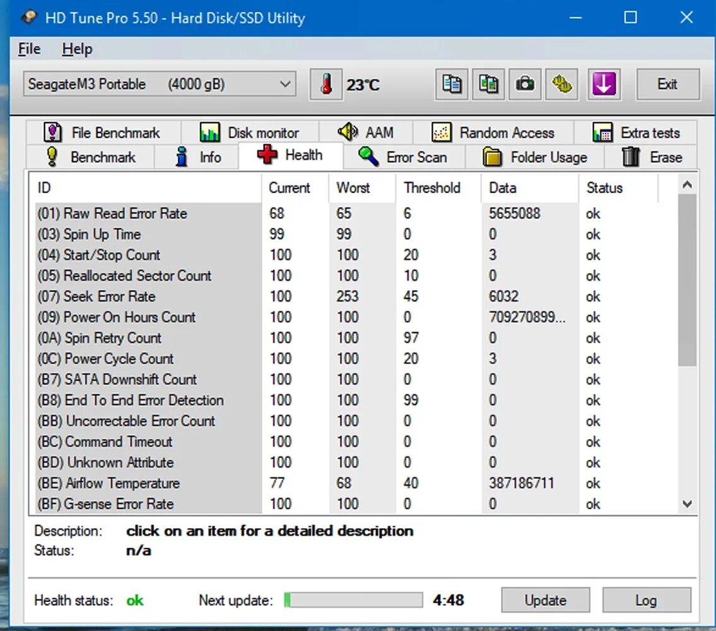The height and width of the screenshot is (631, 716).
Task: Click the copy screenshot to clipboard icon
Action: 488,85
